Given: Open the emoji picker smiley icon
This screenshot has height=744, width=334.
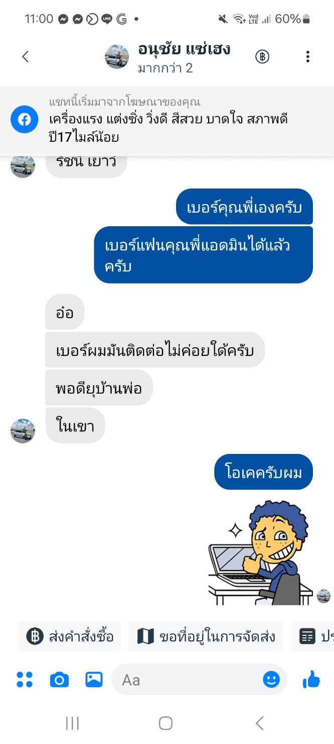Looking at the screenshot, I should [271, 680].
